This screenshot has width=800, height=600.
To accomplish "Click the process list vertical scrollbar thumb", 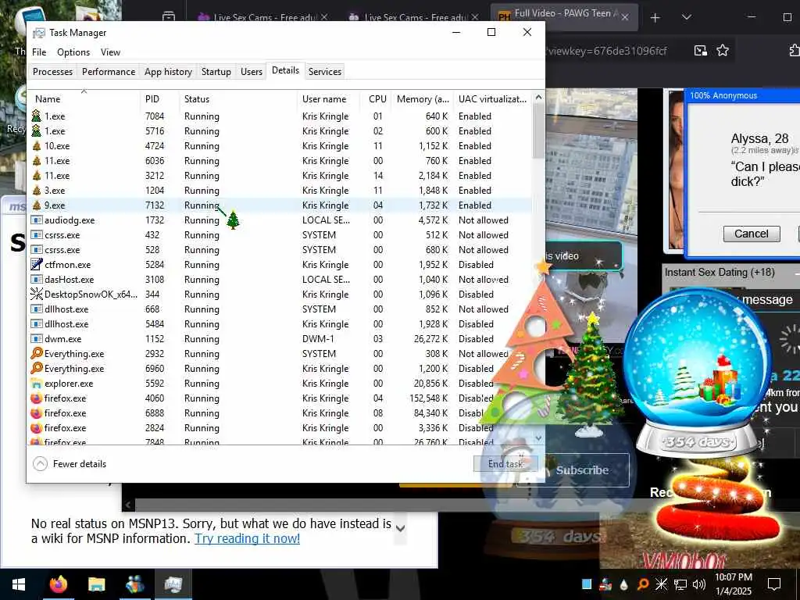I will point(538,130).
